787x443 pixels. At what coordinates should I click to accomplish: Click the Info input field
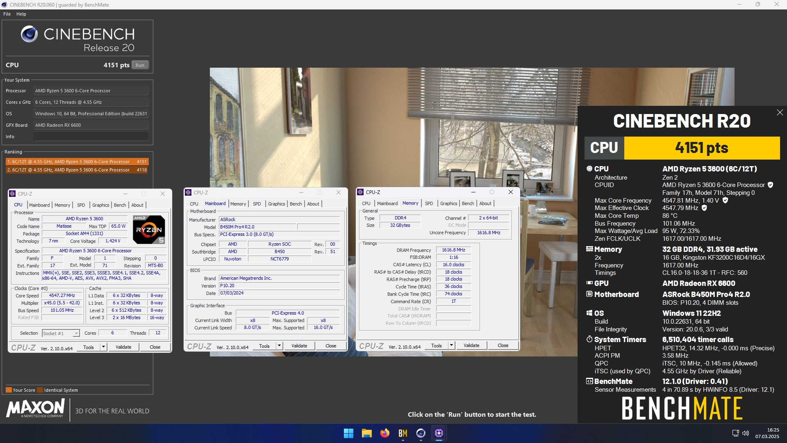click(91, 137)
